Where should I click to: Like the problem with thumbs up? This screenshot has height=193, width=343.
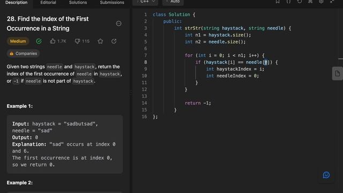pyautogui.click(x=53, y=41)
